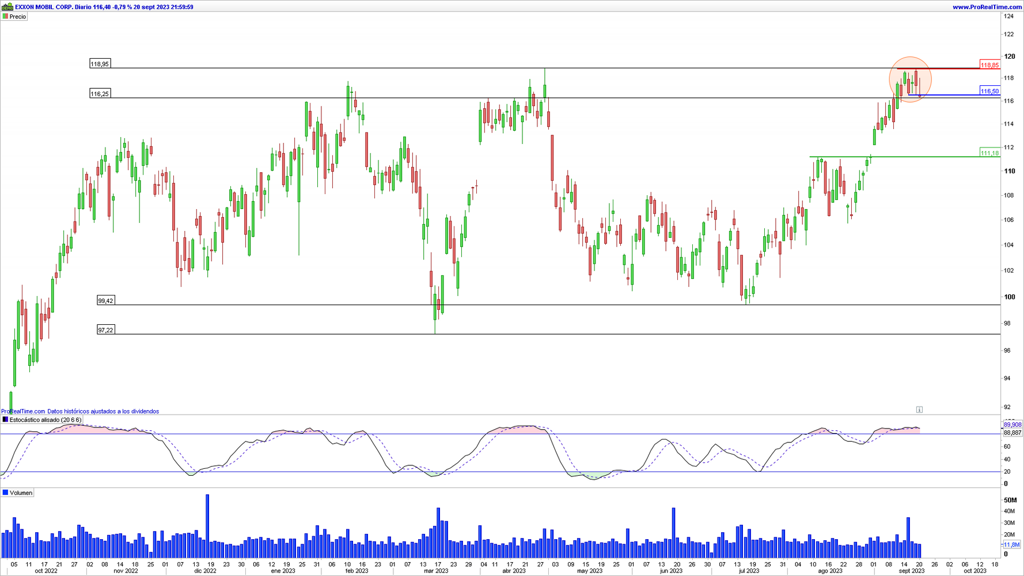Select the 116,25 horizontal line label
The width and height of the screenshot is (1024, 576).
[100, 93]
